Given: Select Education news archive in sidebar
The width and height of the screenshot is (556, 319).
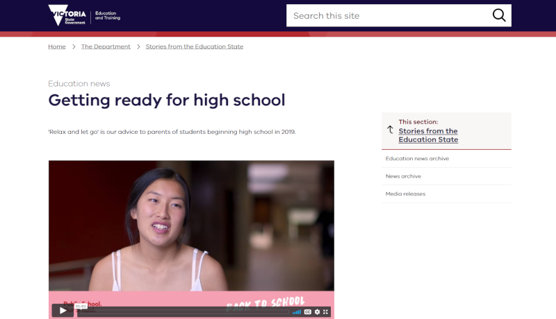Looking at the screenshot, I should click(417, 159).
